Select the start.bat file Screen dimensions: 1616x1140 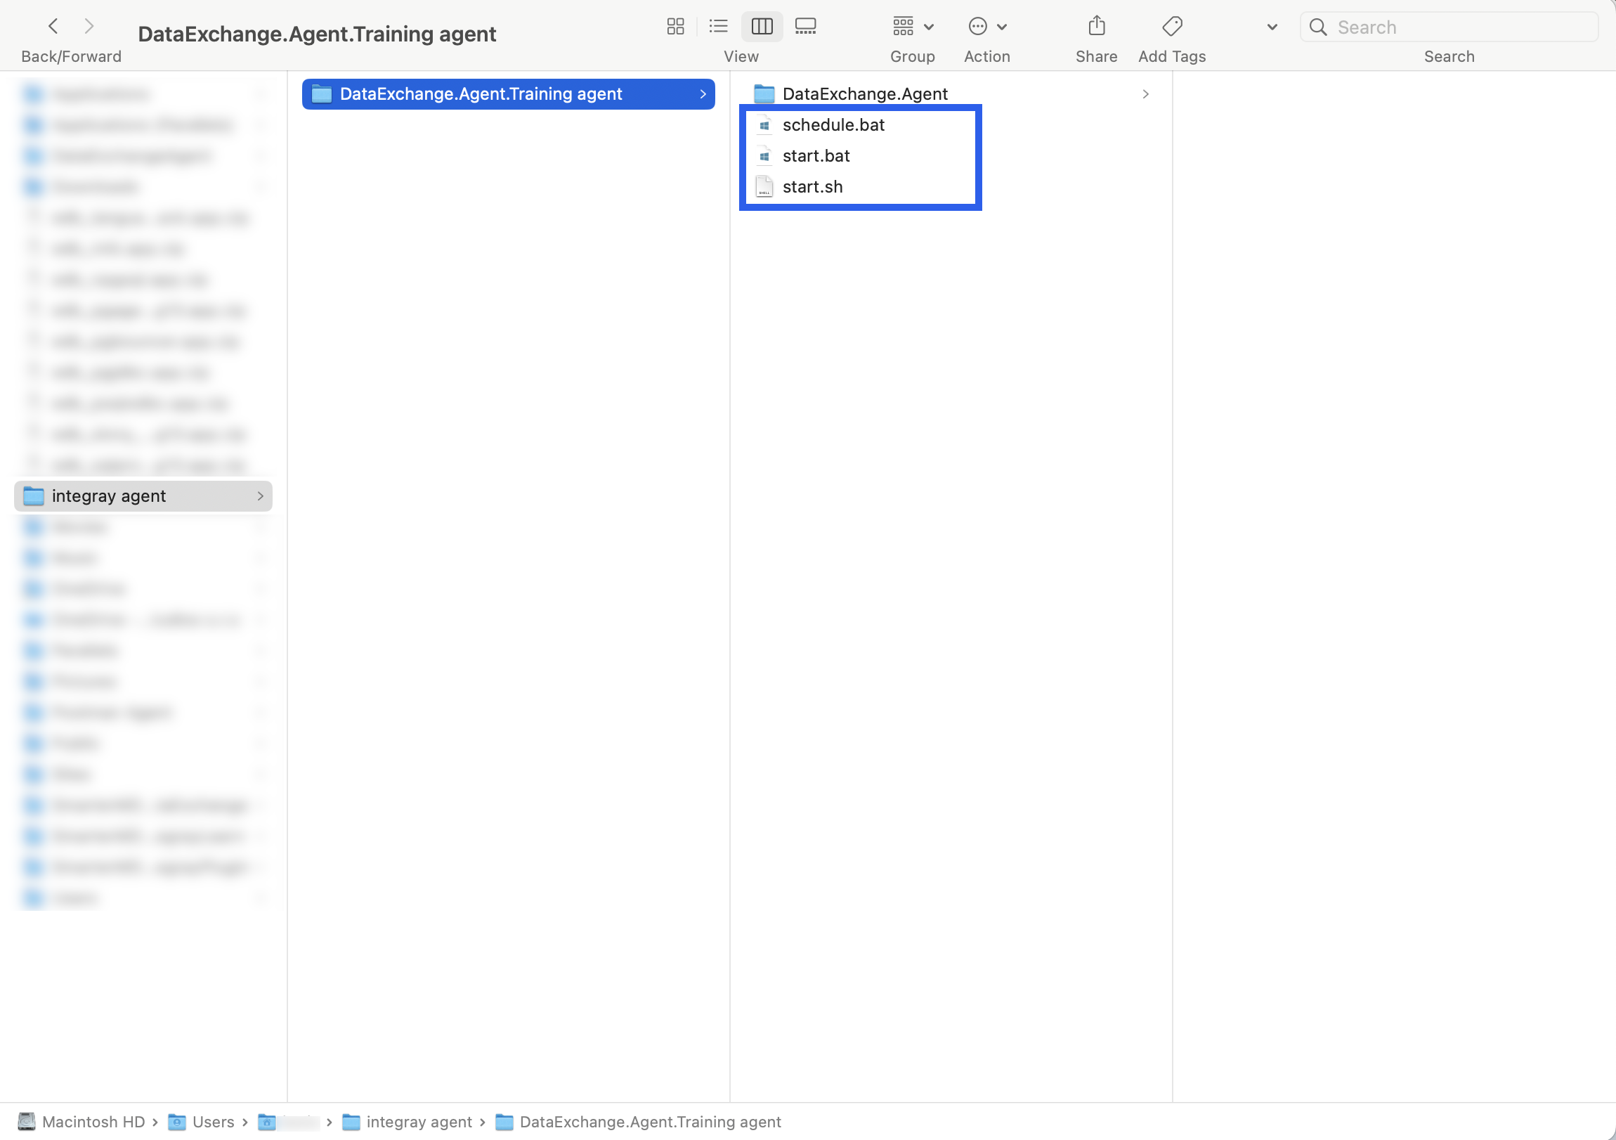(x=816, y=155)
